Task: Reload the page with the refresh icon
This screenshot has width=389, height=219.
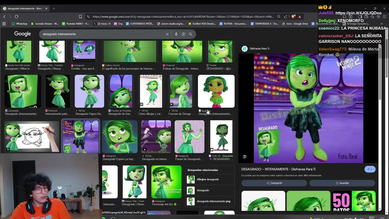Action: click(16, 16)
